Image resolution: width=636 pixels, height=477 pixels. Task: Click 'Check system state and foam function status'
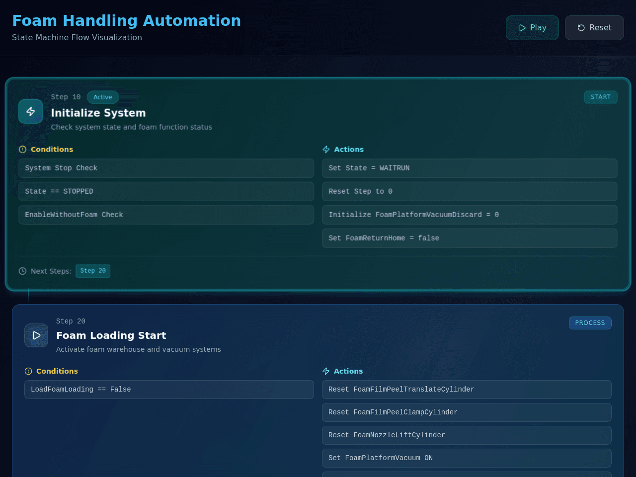tap(132, 127)
